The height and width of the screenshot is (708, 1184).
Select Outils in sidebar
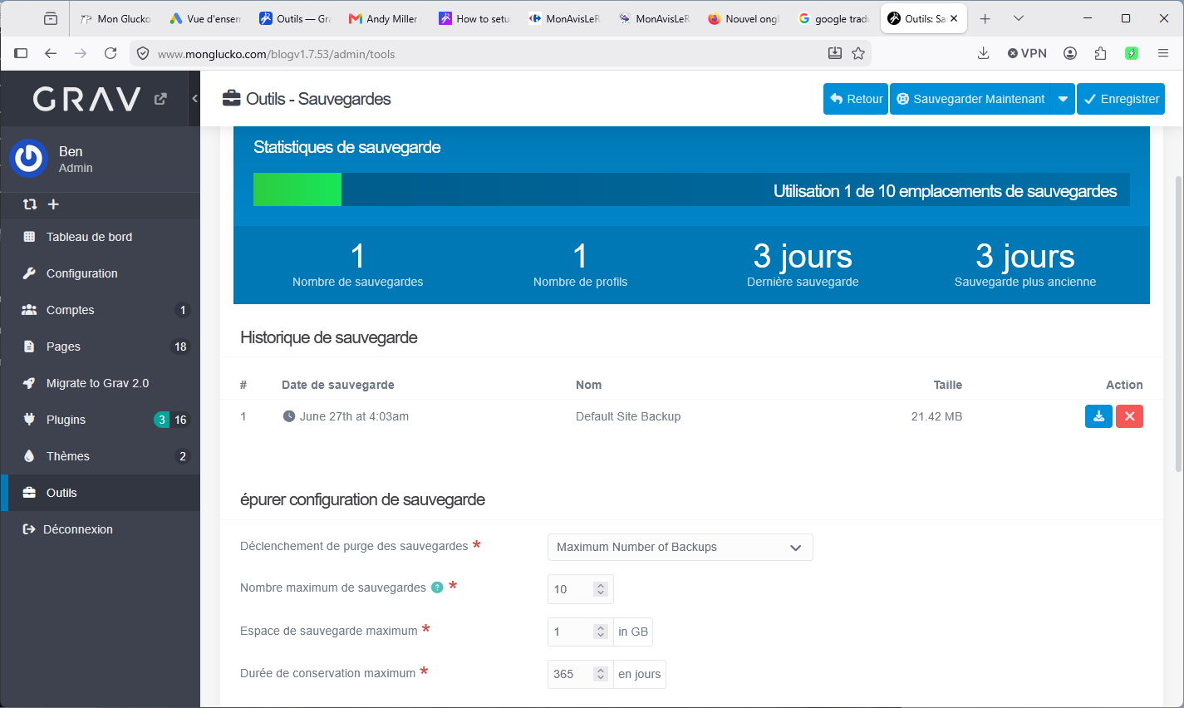tap(101, 493)
